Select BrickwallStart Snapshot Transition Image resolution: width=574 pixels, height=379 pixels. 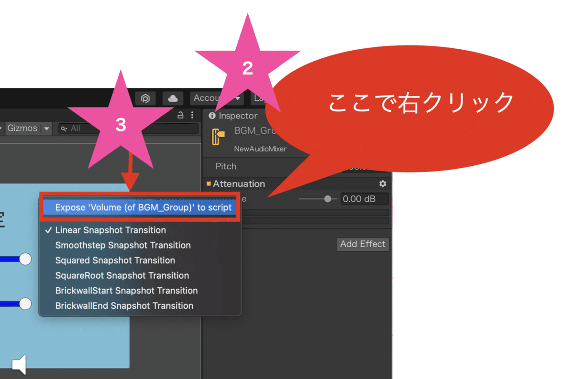[140, 291]
